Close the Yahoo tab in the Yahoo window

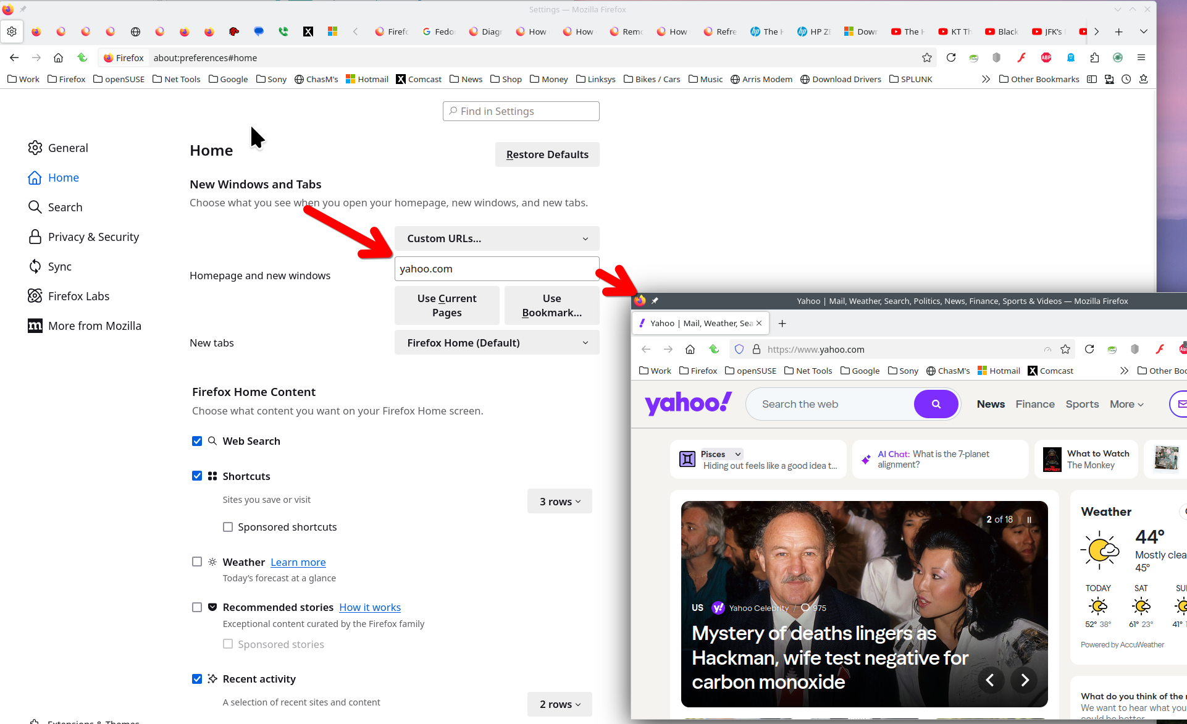click(x=759, y=323)
